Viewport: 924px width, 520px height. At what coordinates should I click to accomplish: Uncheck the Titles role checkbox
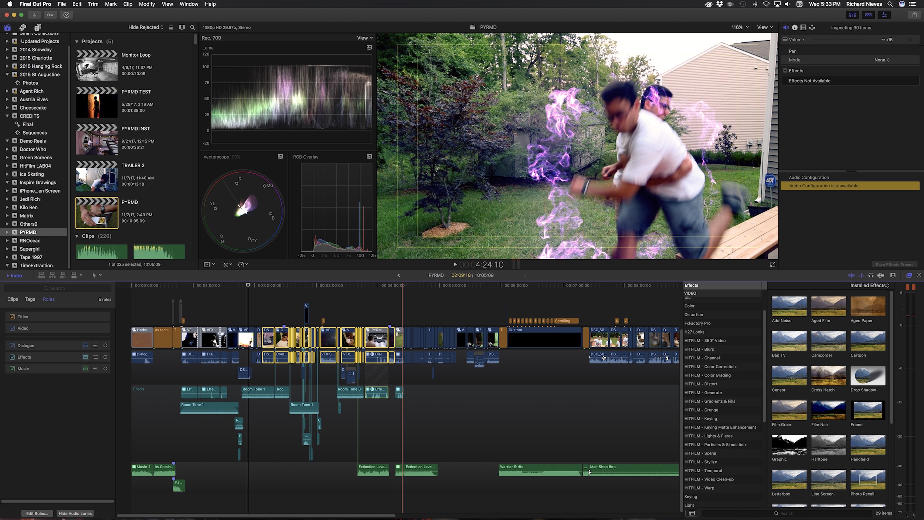click(12, 317)
